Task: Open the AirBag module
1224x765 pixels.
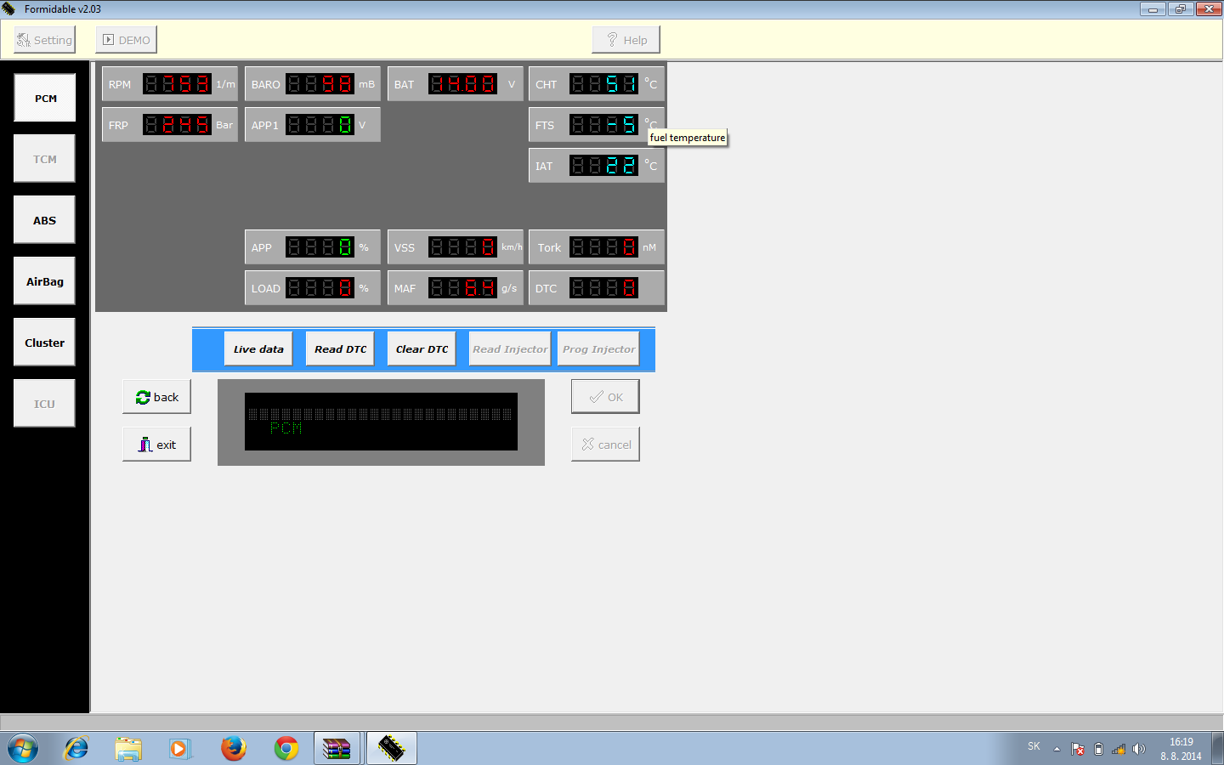Action: [45, 281]
